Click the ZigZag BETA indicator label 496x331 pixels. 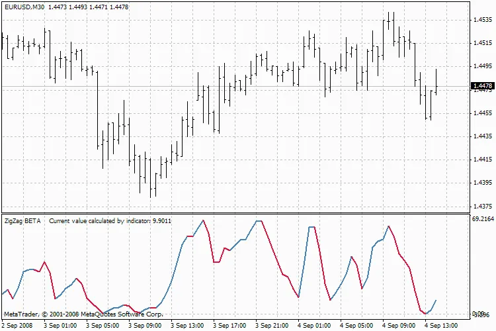(x=22, y=221)
